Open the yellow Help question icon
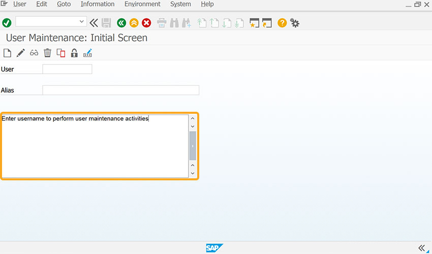The image size is (432, 254). point(282,23)
